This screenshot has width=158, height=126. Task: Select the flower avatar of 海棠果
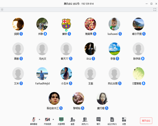pyautogui.click(x=90, y=24)
